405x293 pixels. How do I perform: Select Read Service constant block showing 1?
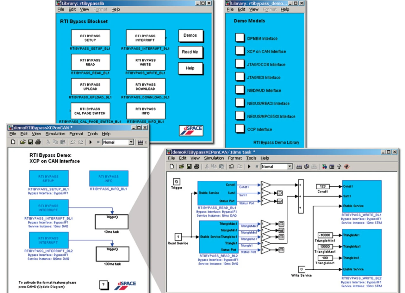pos(178,236)
